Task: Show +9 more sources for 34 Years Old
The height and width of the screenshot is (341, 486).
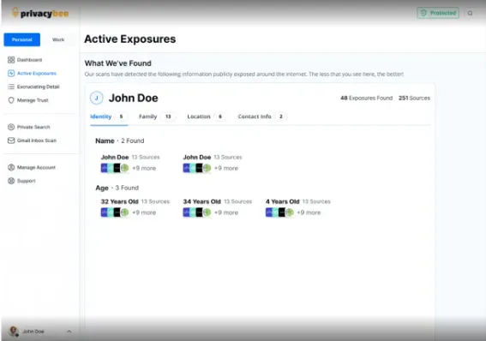Action: [x=226, y=212]
